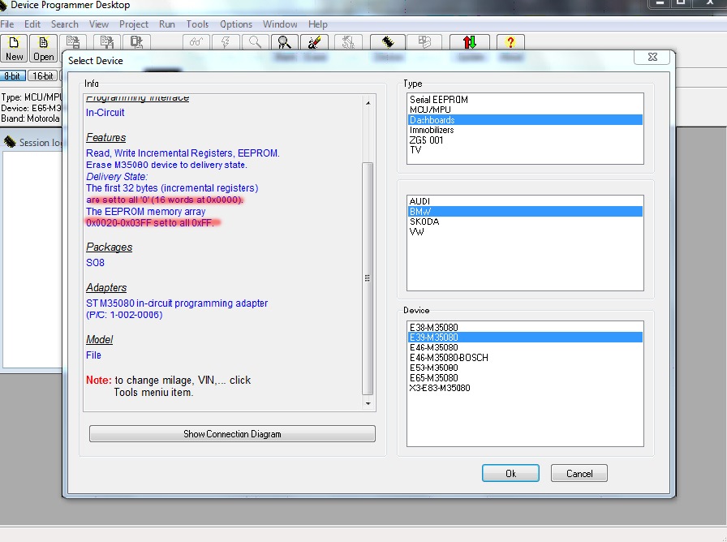Choose SKODA in the brand list
727x542 pixels.
coord(525,222)
